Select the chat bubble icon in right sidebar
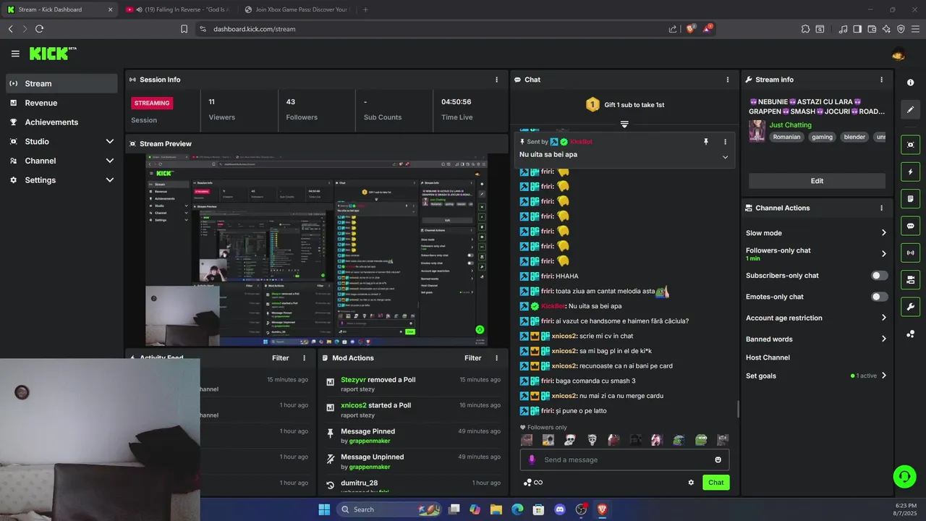This screenshot has height=521, width=926. tap(910, 226)
